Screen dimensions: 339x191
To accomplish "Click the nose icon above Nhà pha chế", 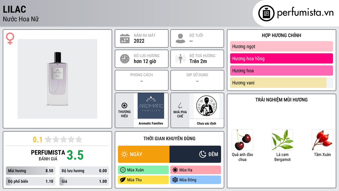I will 180,105.
